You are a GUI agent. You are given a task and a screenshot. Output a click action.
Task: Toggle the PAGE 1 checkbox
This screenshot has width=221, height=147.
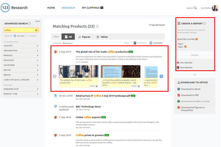[x=97, y=86]
